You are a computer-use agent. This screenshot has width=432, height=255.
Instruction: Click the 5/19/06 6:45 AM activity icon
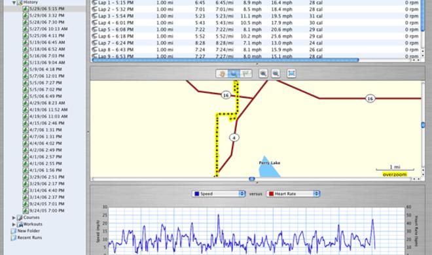26,42
